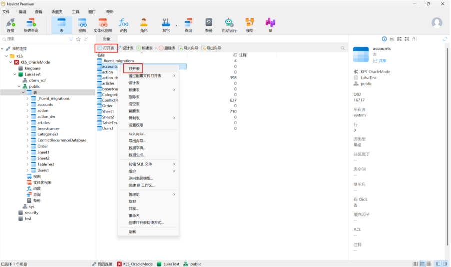Open the 模型 (Model) toolbar icon
The height and width of the screenshot is (267, 451).
coord(249,25)
